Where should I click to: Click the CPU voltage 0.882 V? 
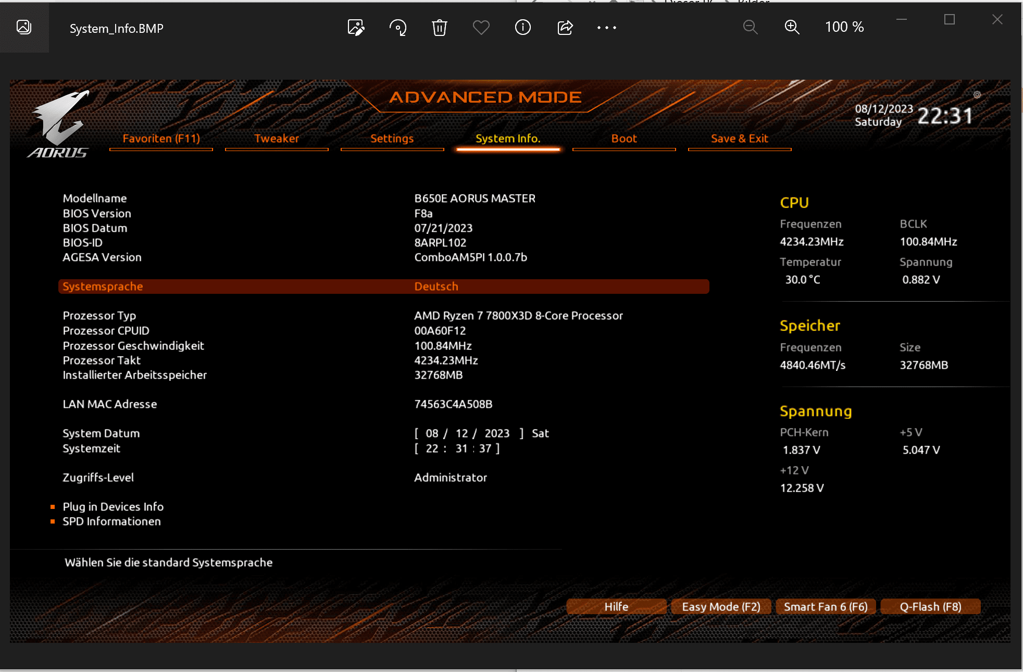921,280
